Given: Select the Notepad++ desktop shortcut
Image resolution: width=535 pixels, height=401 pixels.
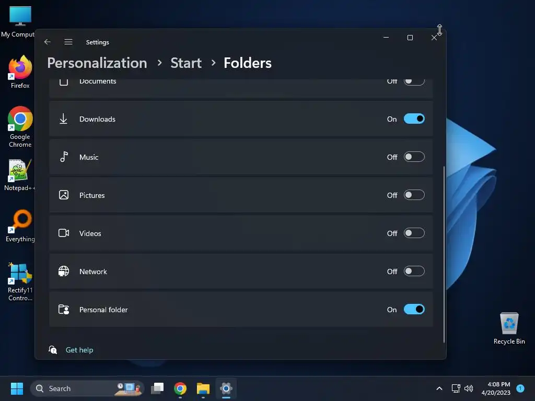Looking at the screenshot, I should (x=20, y=174).
